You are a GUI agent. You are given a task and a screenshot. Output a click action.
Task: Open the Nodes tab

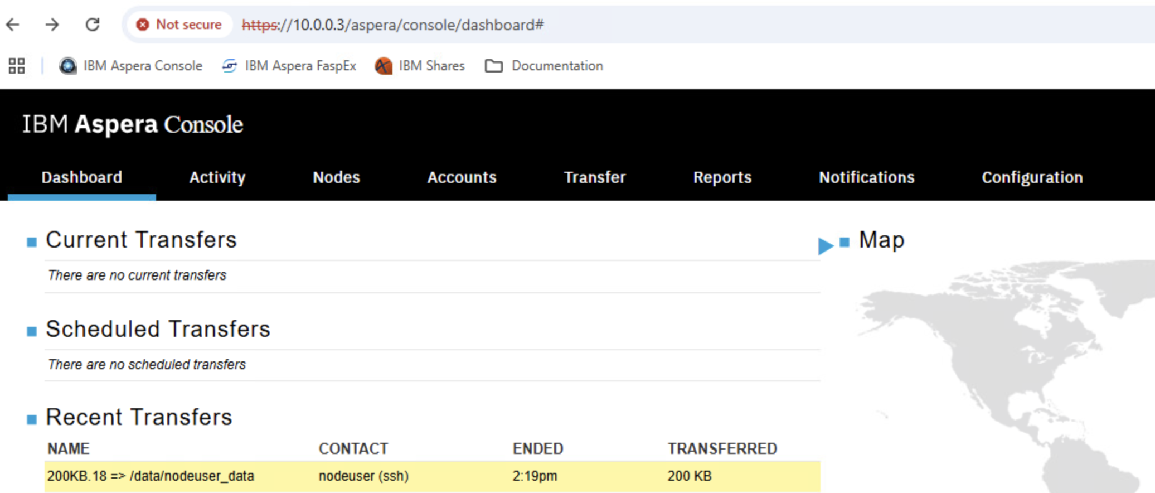(336, 177)
